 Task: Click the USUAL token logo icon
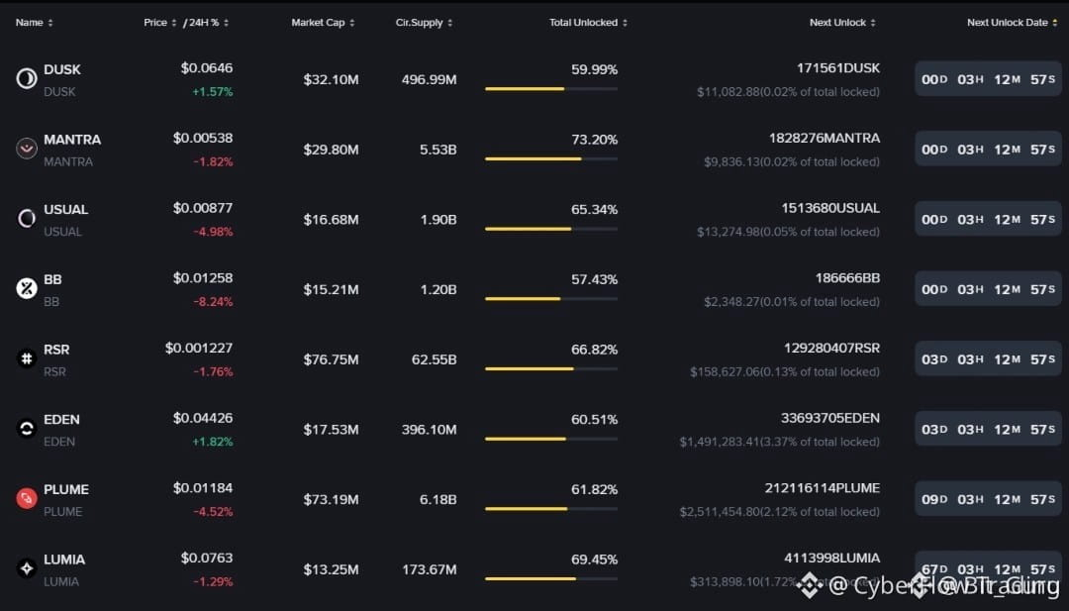(27, 219)
